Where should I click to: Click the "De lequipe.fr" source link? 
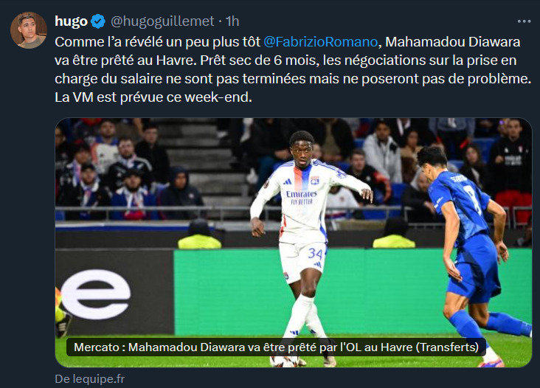pyautogui.click(x=89, y=379)
